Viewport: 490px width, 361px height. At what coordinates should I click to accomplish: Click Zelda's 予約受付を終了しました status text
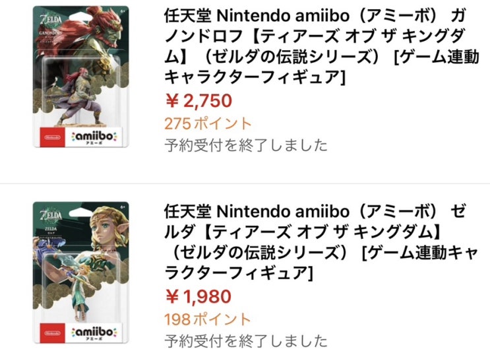tap(245, 341)
